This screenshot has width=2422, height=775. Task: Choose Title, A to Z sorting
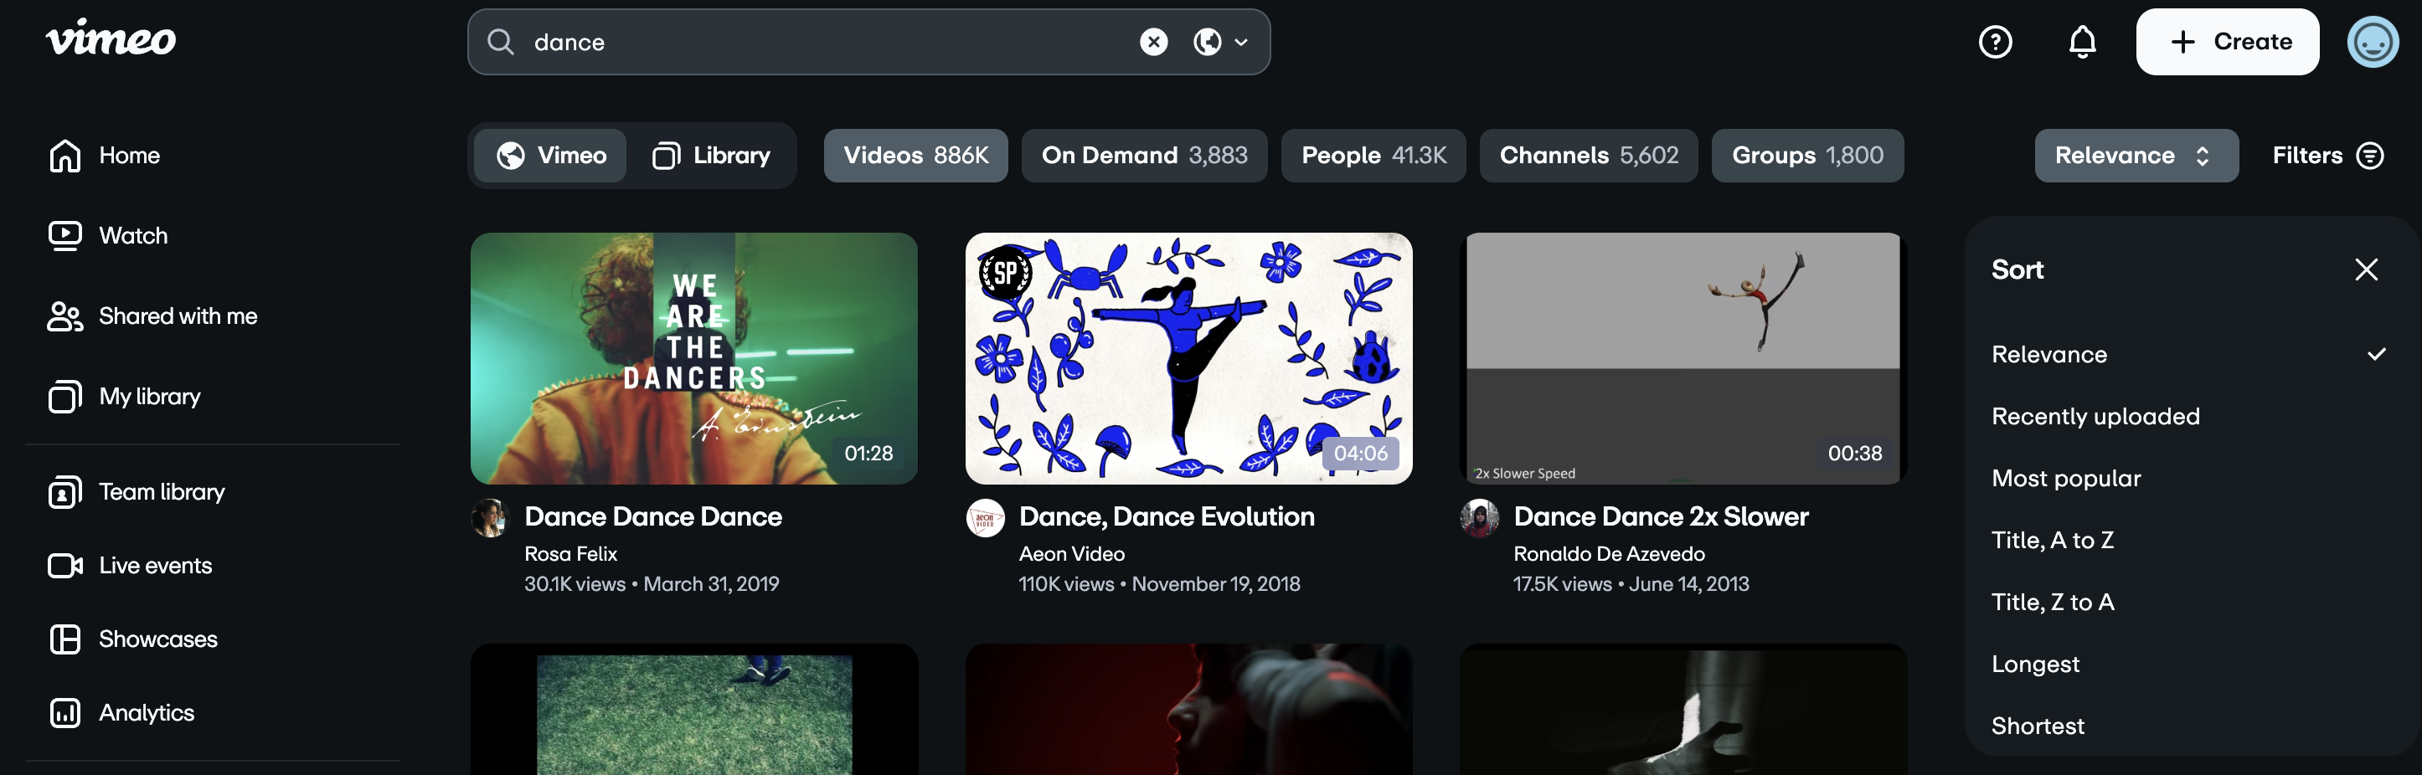tap(2054, 539)
